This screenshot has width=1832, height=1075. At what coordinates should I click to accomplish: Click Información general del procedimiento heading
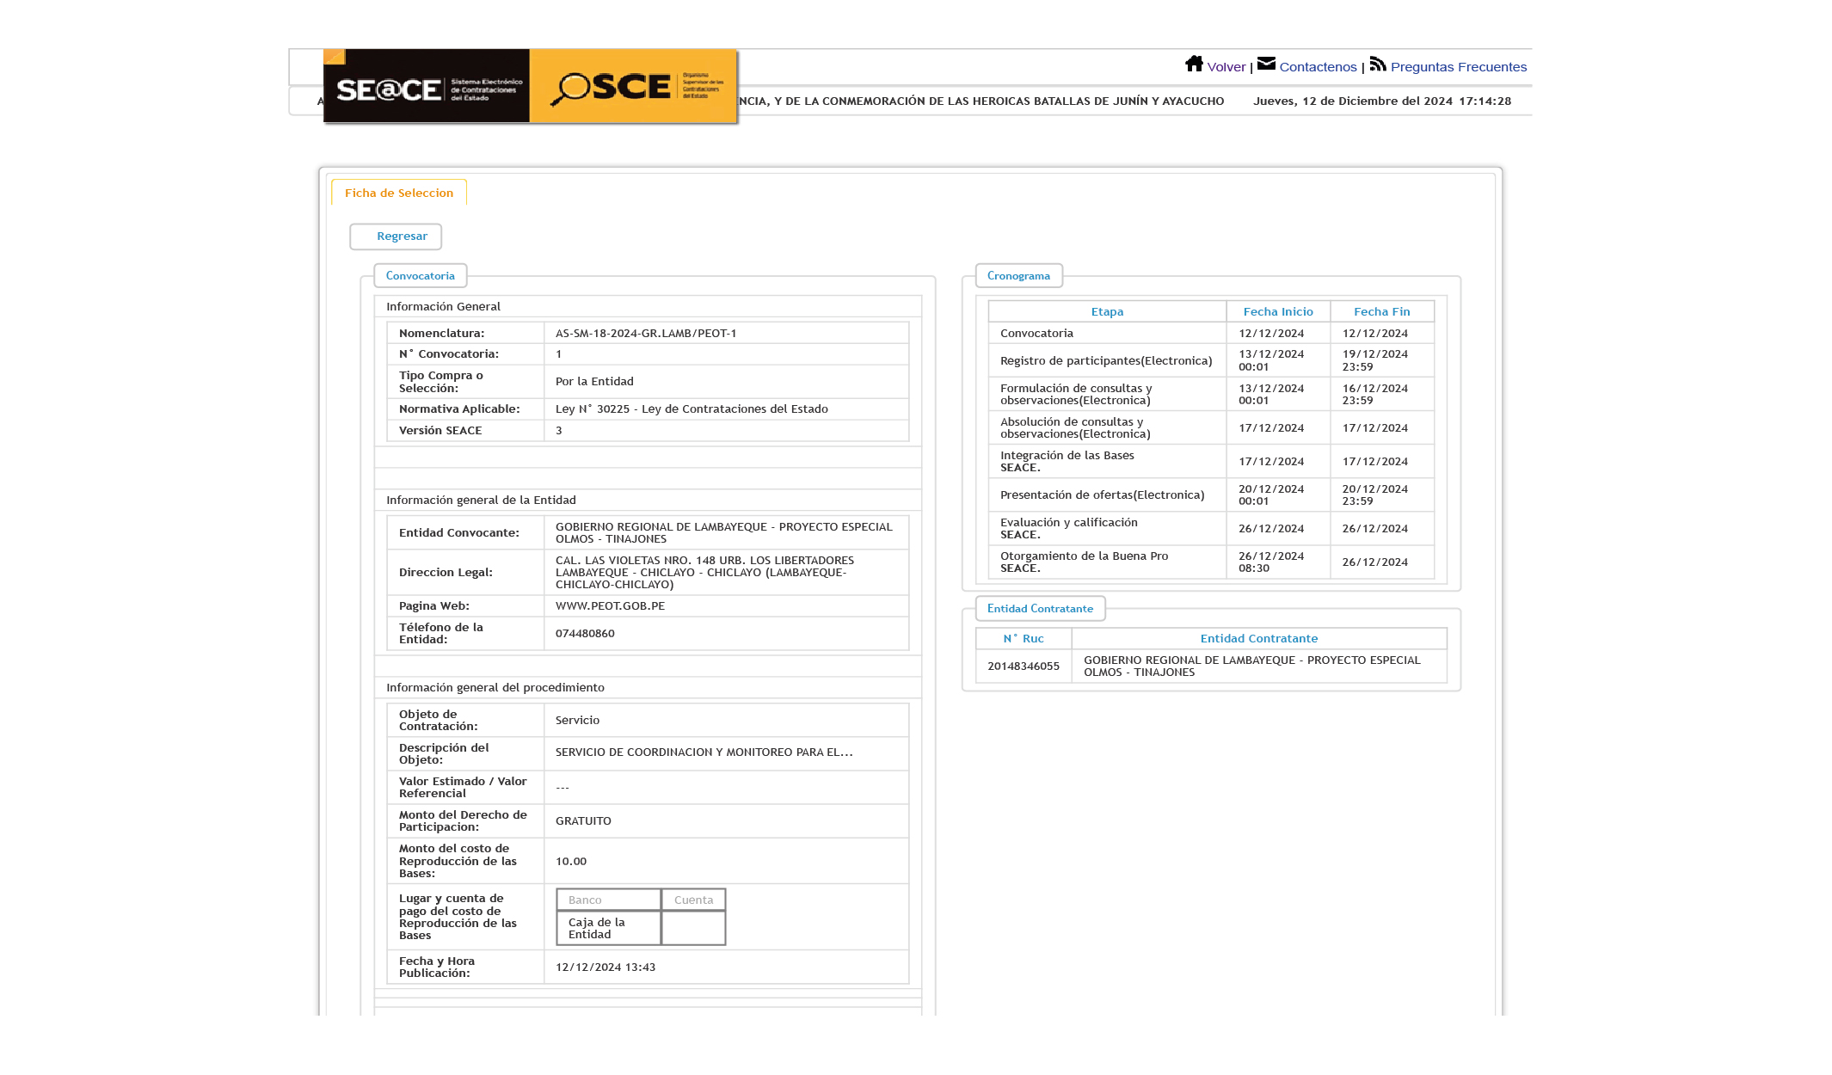pyautogui.click(x=495, y=688)
